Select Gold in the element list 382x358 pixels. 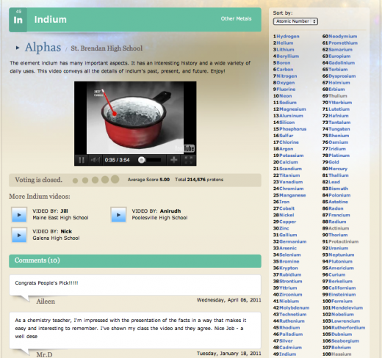334,162
